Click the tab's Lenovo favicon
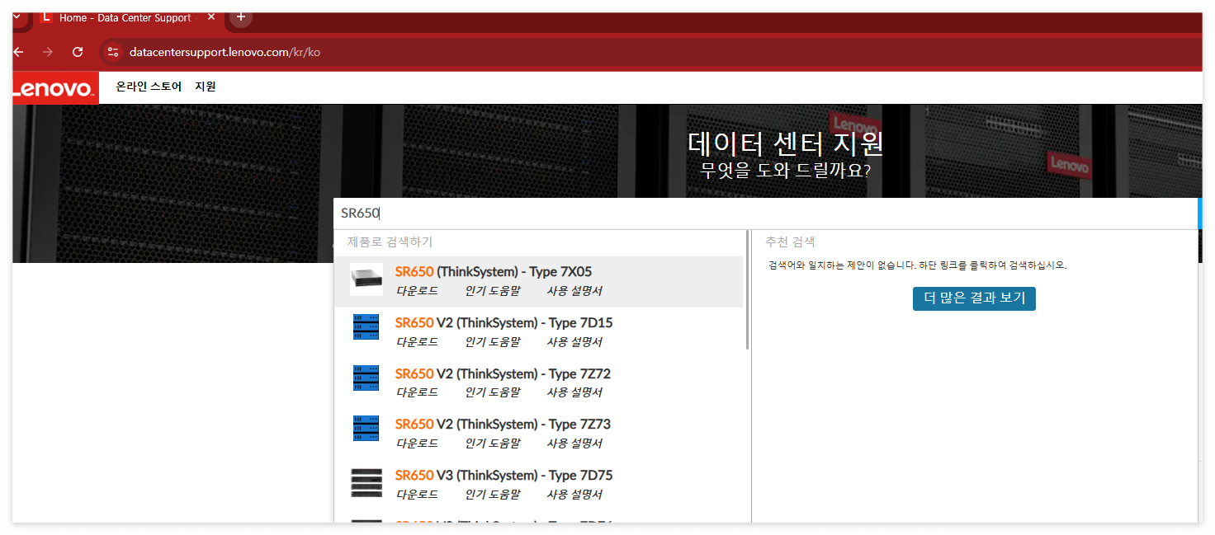 pyautogui.click(x=46, y=17)
